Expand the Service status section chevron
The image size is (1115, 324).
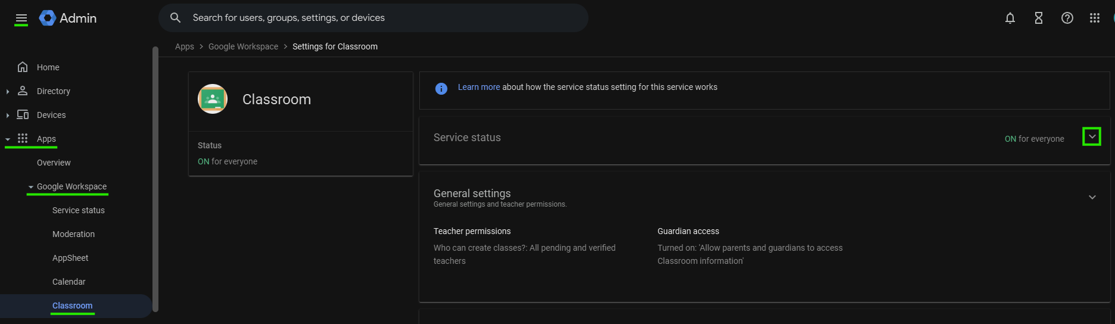pos(1092,137)
